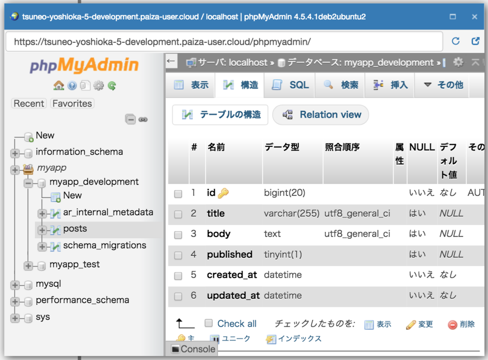Click the myapp group icon in tree
Viewport: 488px width, 360px height.
point(28,169)
